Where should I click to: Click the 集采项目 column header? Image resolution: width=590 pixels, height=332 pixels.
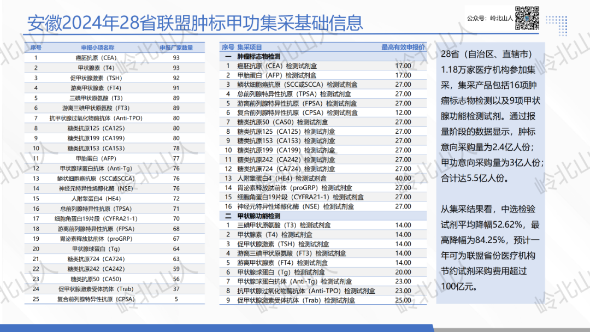[250, 48]
